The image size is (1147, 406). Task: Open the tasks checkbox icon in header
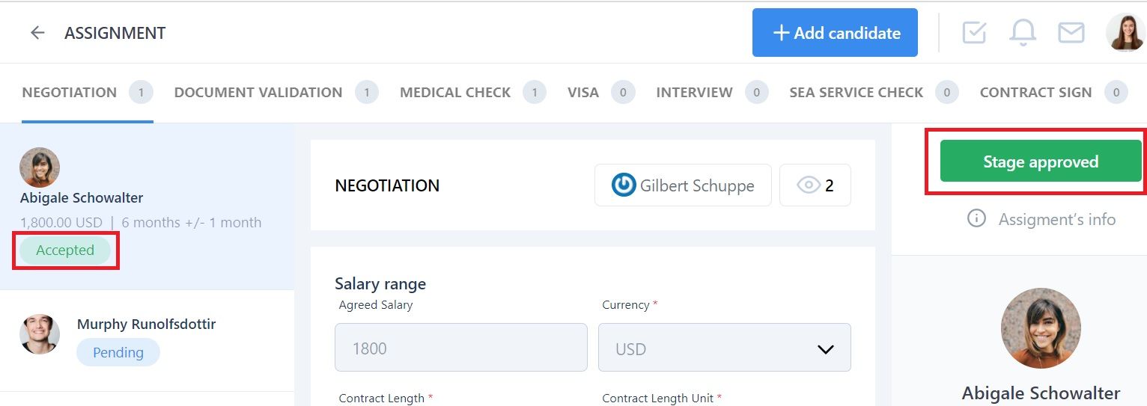[x=974, y=32]
